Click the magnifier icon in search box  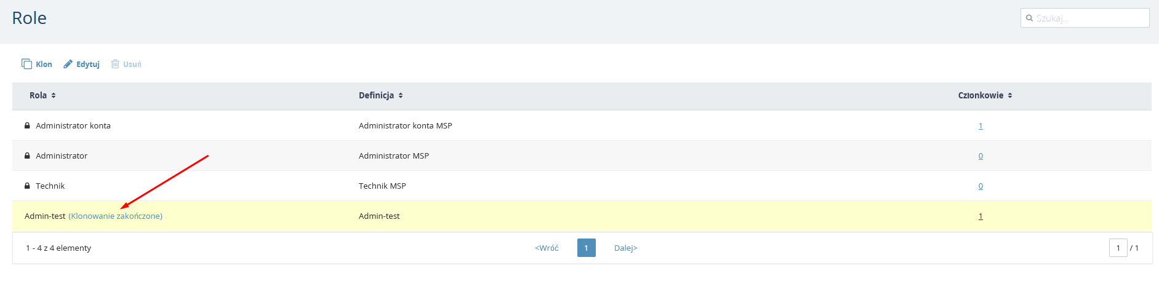click(x=1029, y=18)
